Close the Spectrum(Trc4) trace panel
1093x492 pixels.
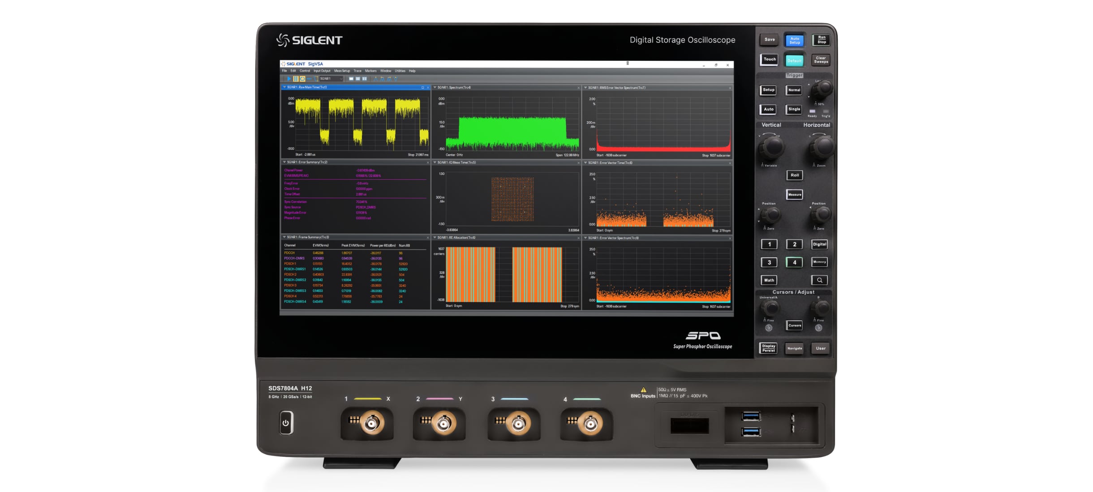[x=578, y=88]
